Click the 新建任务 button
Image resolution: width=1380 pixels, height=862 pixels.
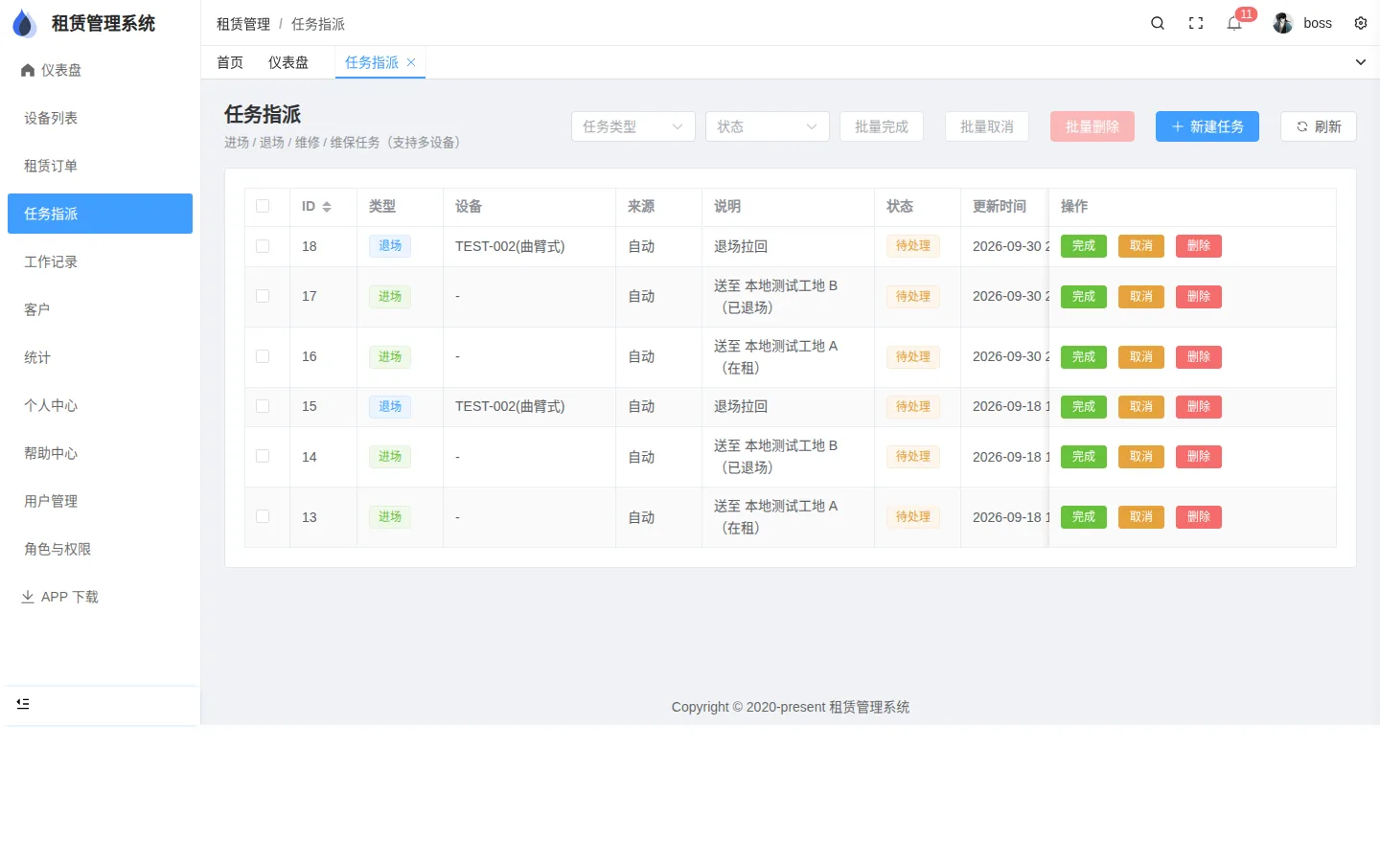(x=1207, y=126)
